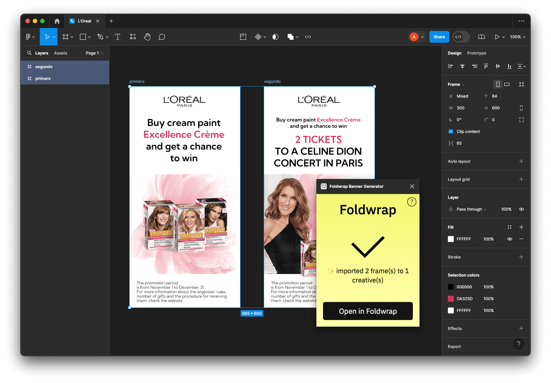551x383 pixels.
Task: Open Frame type dropdown
Action: click(x=456, y=84)
